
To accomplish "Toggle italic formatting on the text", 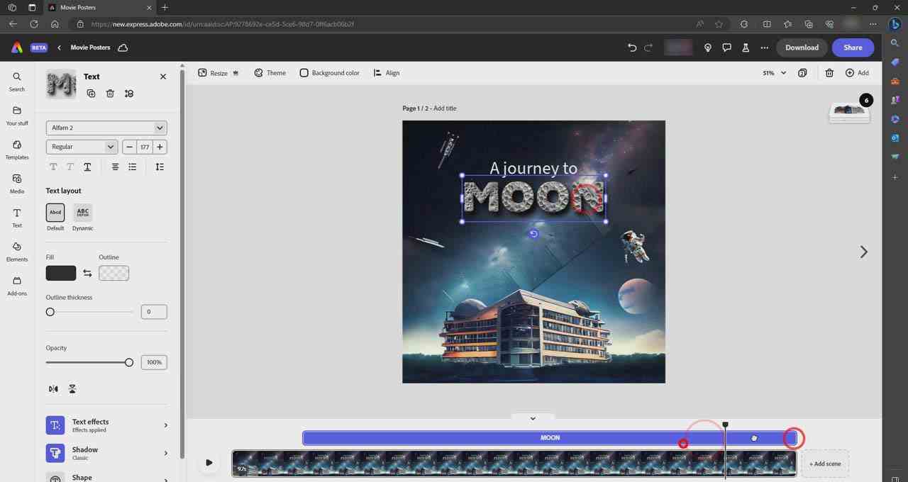I will pos(70,167).
